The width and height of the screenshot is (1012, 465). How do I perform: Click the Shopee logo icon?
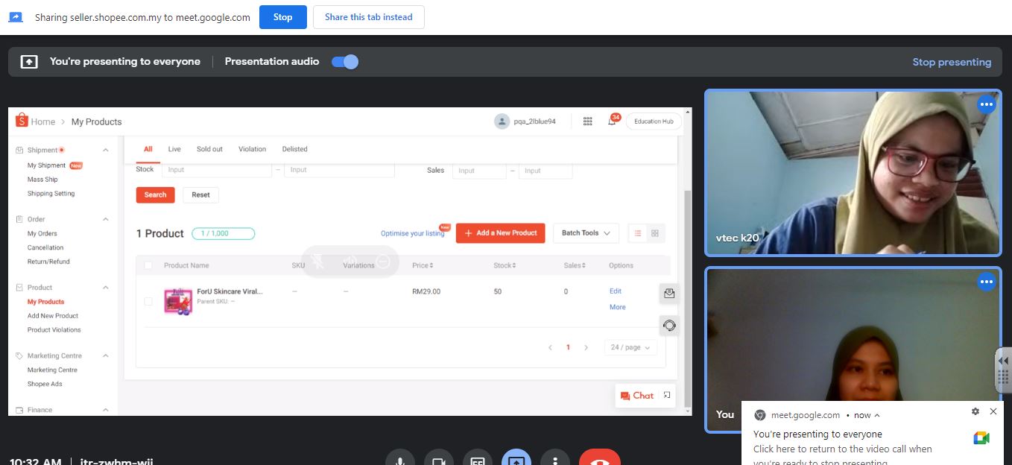click(21, 121)
